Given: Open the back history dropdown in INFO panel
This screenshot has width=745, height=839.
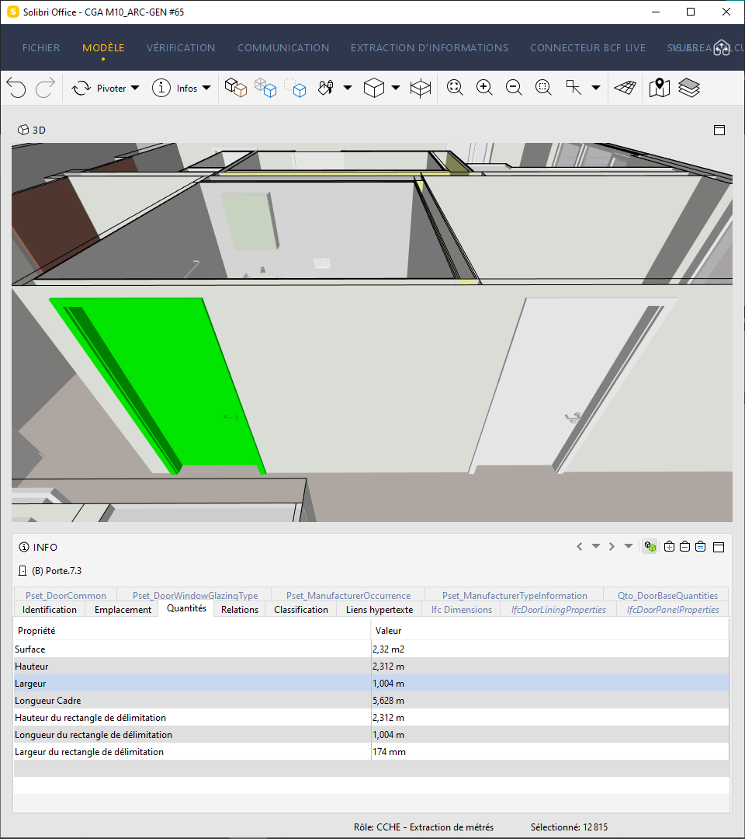Looking at the screenshot, I should 595,546.
